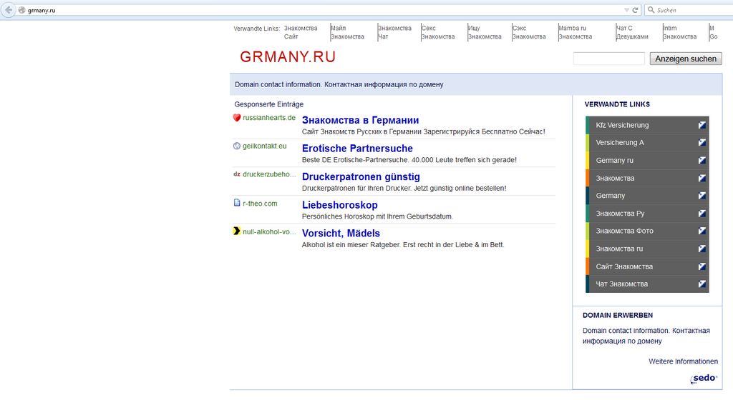733x400 pixels.
Task: Select Germany ru in related links
Action: tap(614, 161)
